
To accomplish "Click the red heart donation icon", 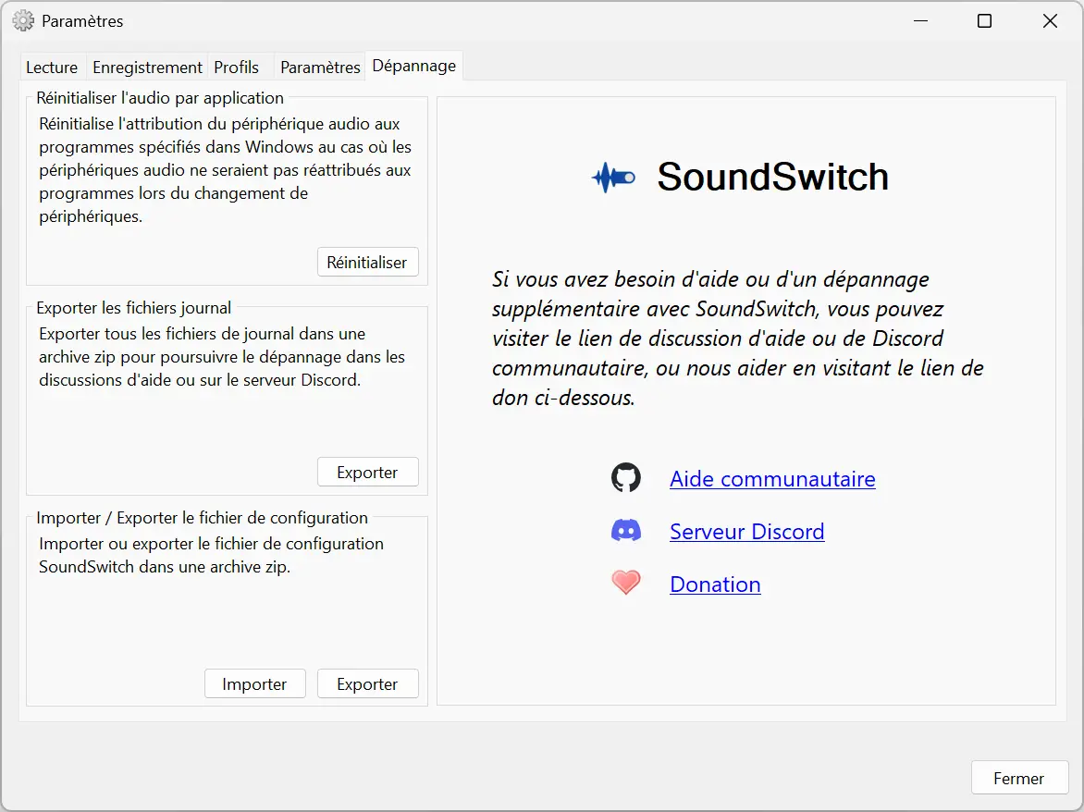I will click(625, 583).
